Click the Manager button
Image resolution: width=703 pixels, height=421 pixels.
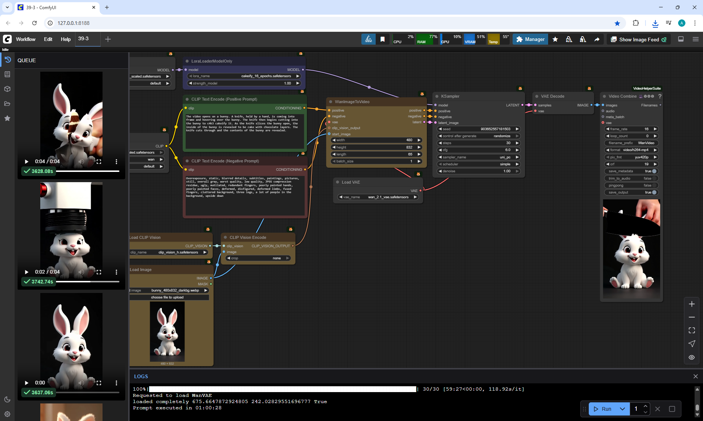(530, 39)
